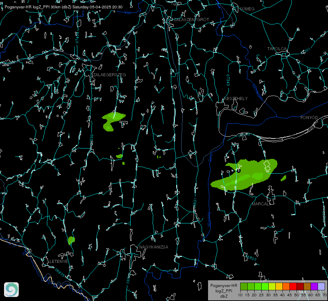Click the swirl logo icon in corner
The height and width of the screenshot is (301, 328).
[11, 290]
